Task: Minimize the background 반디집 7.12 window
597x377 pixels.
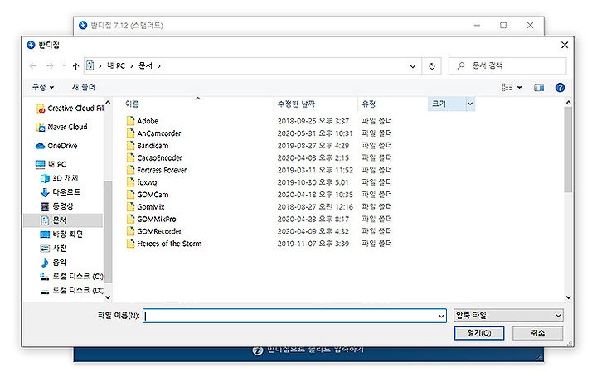Action: pyautogui.click(x=477, y=25)
